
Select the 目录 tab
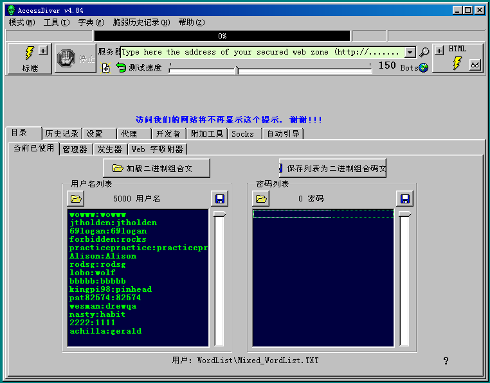(23, 133)
